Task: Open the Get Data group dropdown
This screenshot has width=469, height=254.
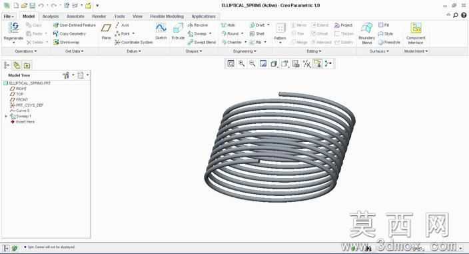Action: tap(75, 51)
